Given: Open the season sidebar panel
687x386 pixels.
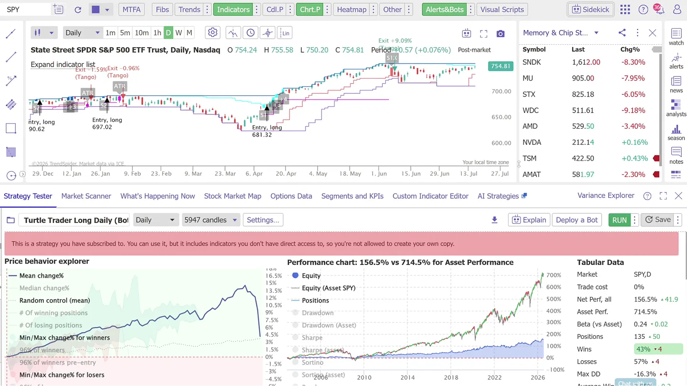Looking at the screenshot, I should 676,132.
